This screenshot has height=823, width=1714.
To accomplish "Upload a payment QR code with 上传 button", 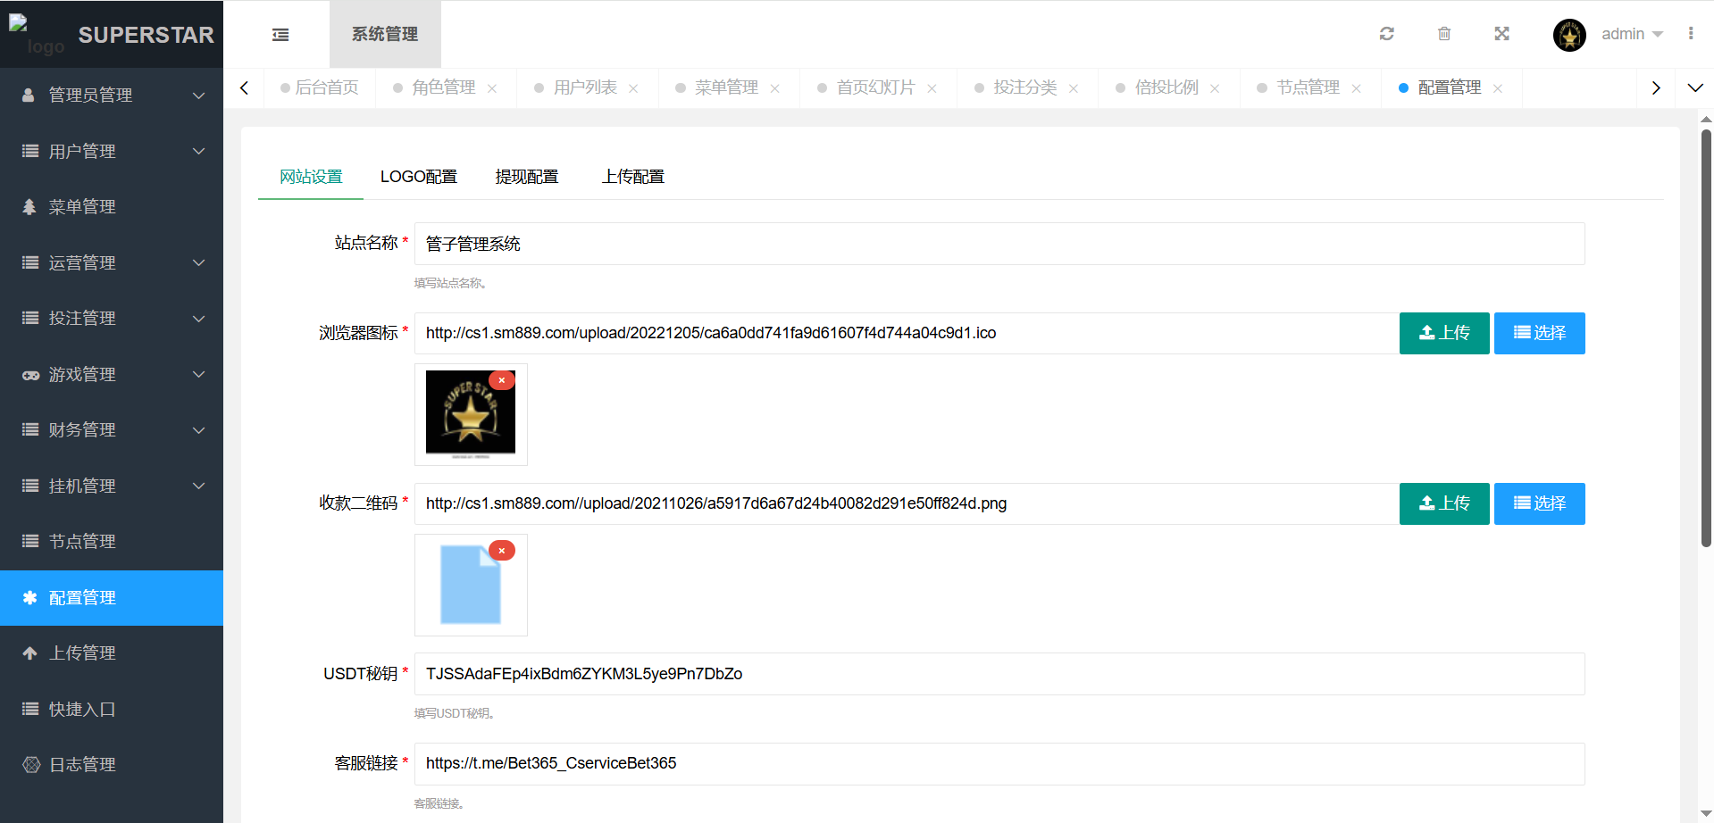I will click(x=1444, y=503).
